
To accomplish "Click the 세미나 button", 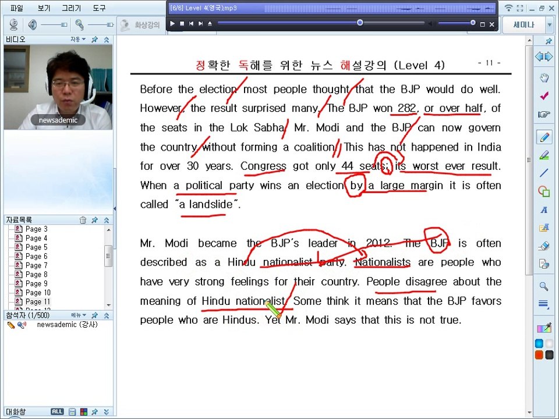I will click(x=523, y=24).
